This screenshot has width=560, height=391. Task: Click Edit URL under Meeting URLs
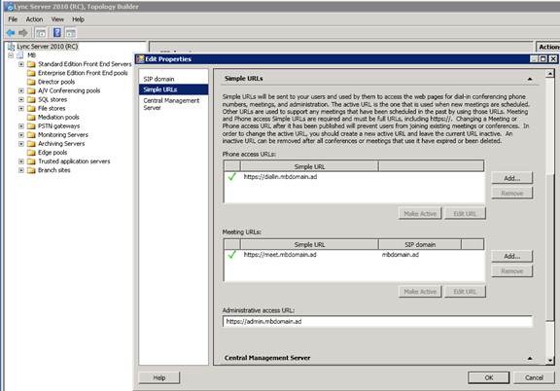(465, 292)
